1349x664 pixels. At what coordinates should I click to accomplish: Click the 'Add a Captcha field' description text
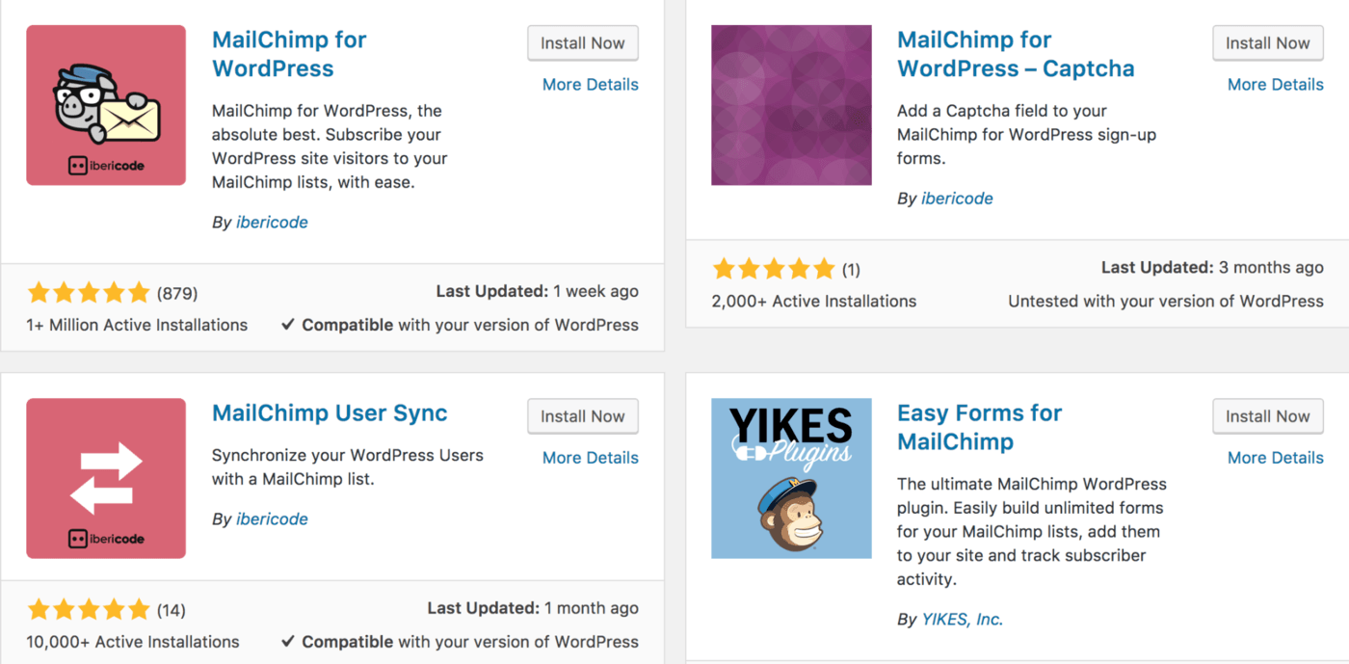[1026, 135]
